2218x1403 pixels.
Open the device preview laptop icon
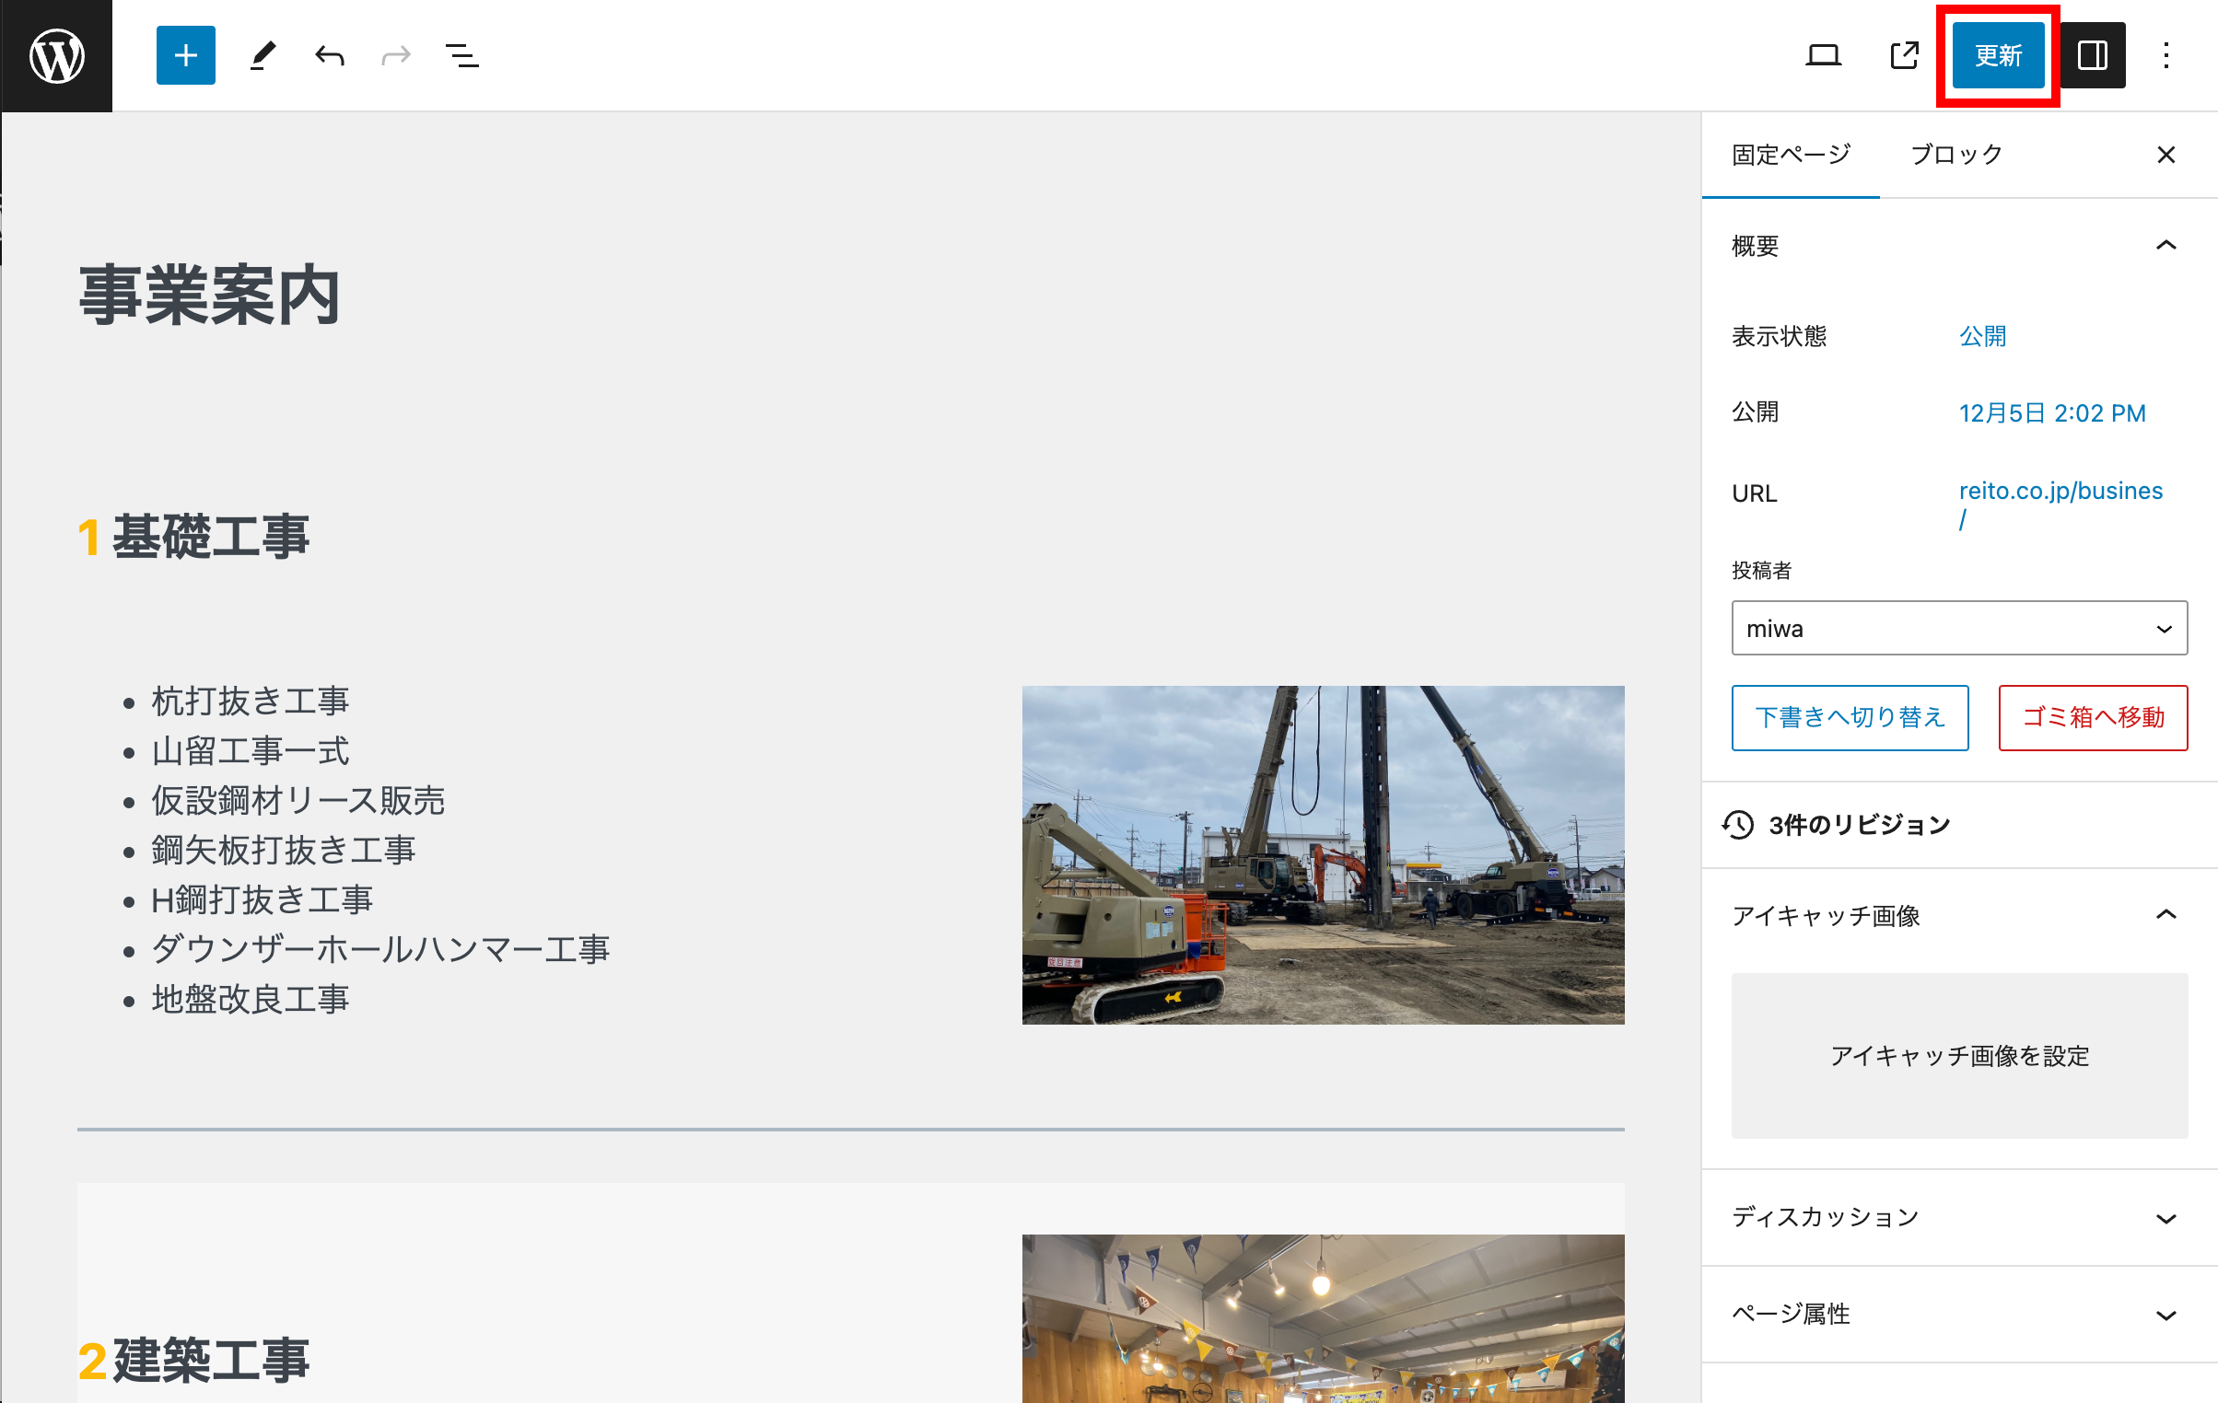tap(1823, 55)
